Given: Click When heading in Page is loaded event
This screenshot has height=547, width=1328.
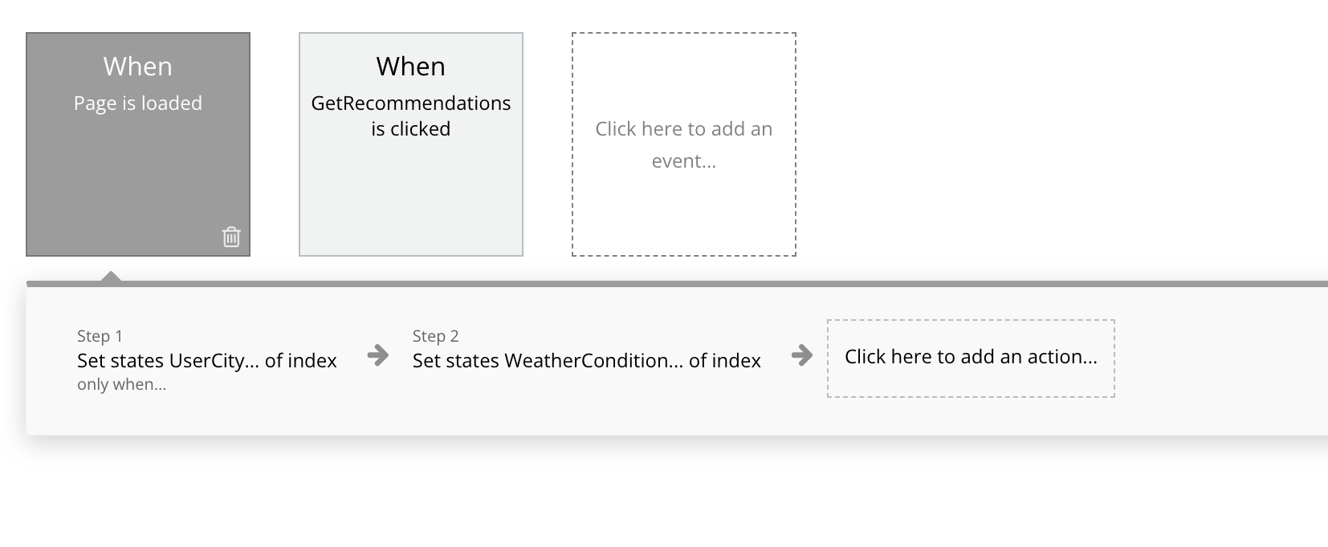Looking at the screenshot, I should 137,67.
